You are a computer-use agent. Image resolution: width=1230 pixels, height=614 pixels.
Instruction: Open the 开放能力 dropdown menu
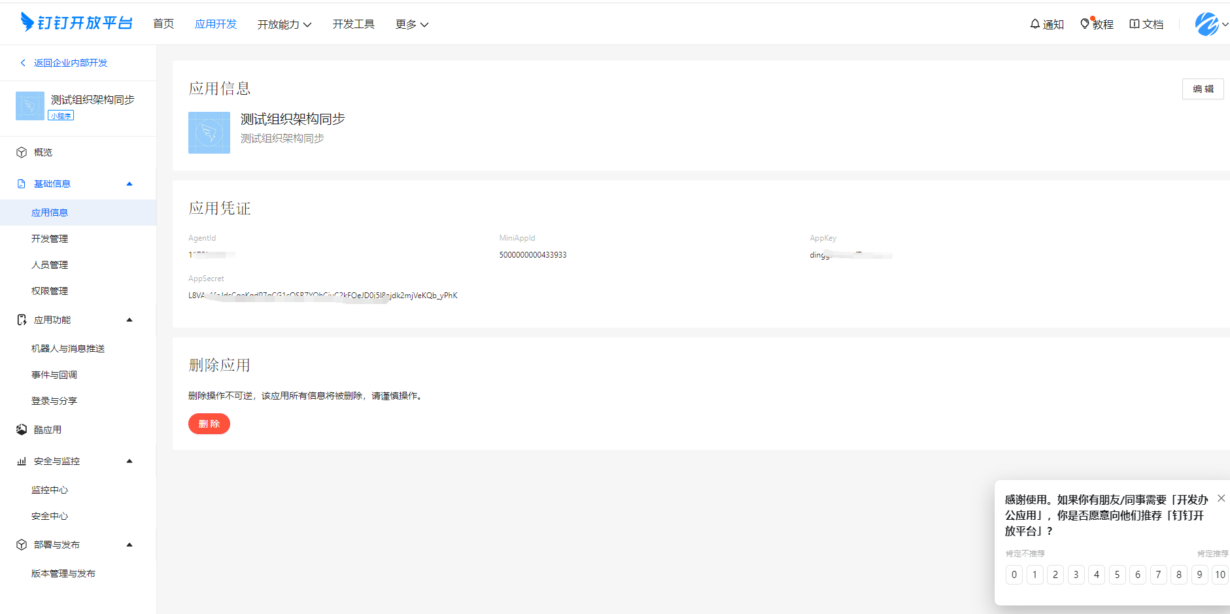pos(284,24)
